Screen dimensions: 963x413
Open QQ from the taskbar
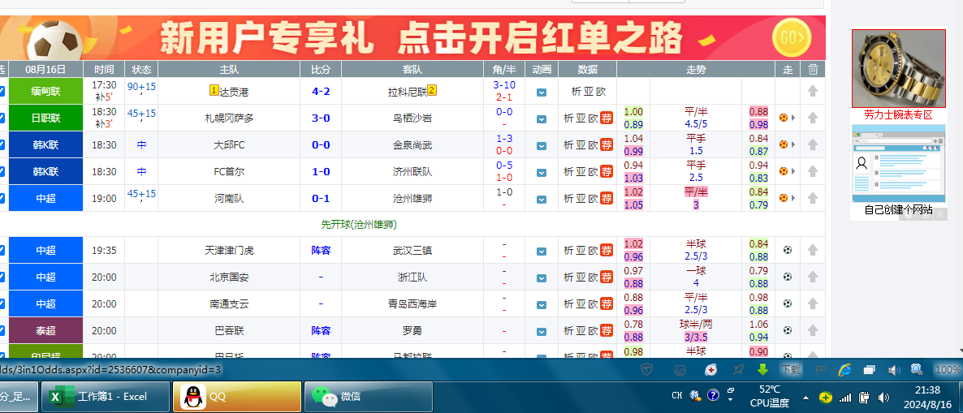pos(236,397)
